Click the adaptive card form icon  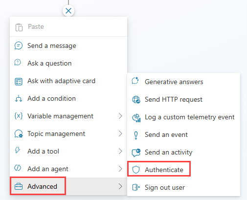click(x=19, y=82)
